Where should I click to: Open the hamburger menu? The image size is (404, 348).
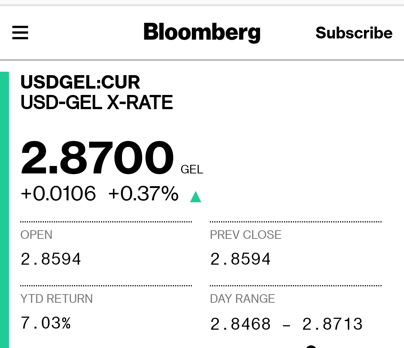coord(20,33)
